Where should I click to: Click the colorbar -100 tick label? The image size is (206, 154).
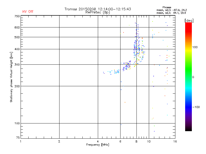point(196,107)
